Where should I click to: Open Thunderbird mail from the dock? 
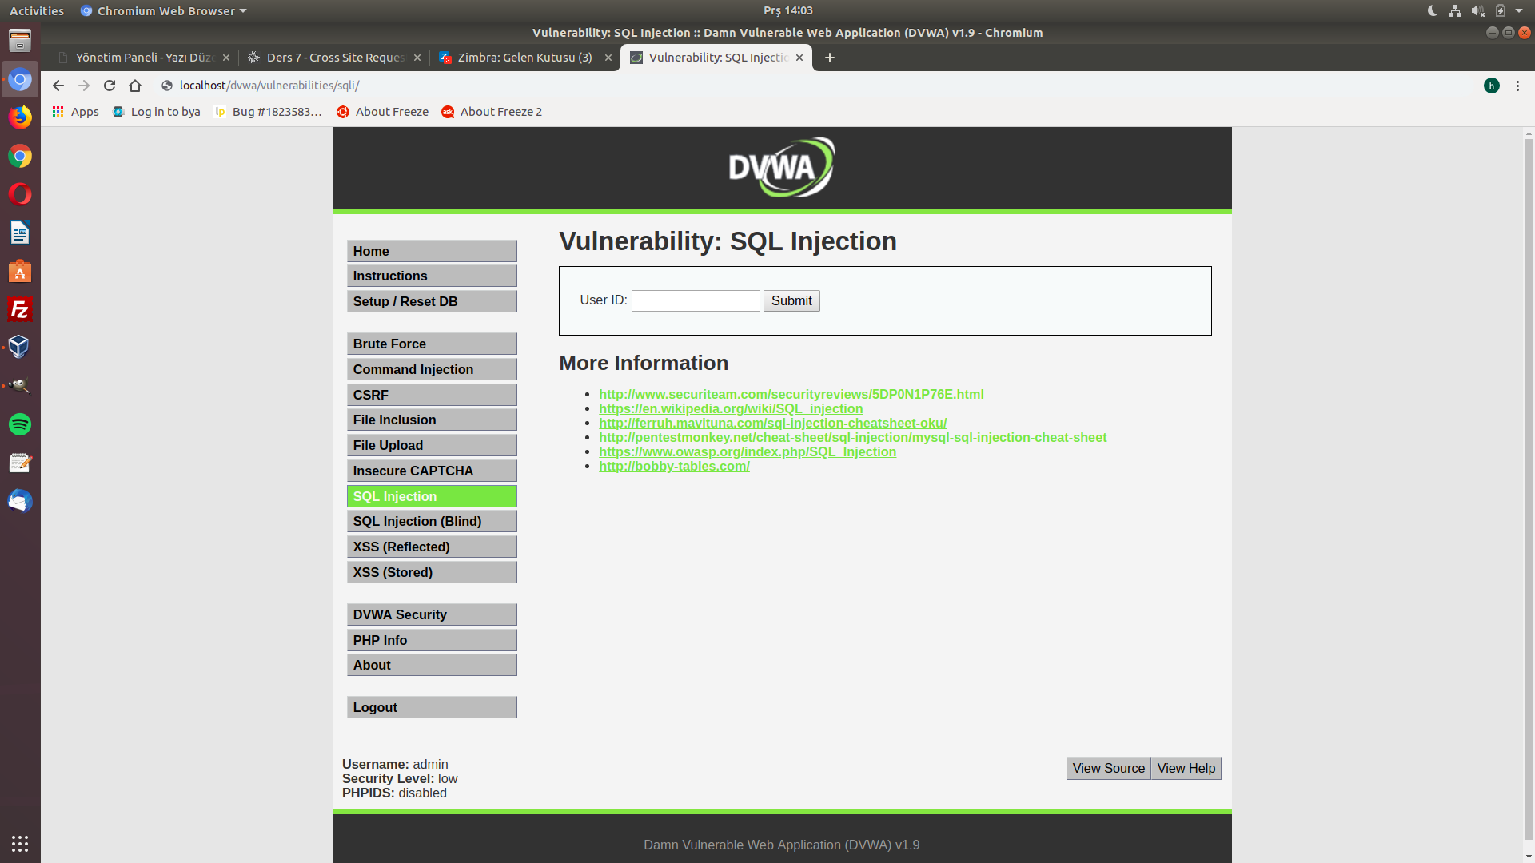(20, 501)
